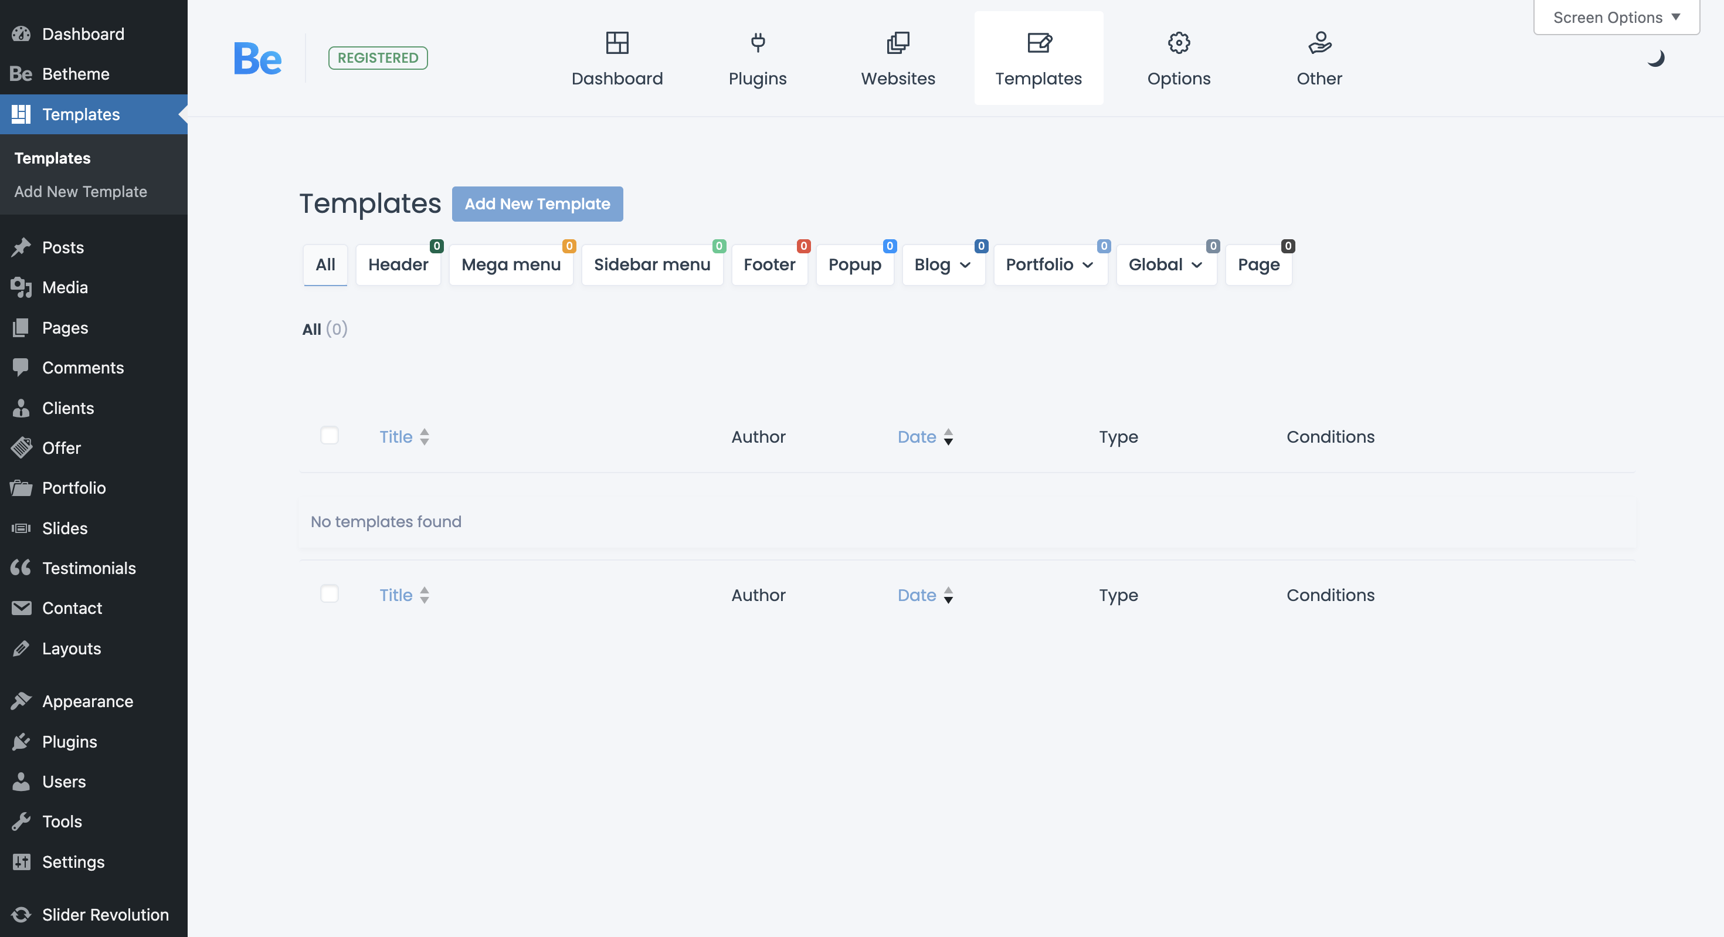Open the Other hand icon
Viewport: 1724px width, 937px height.
pyautogui.click(x=1318, y=43)
